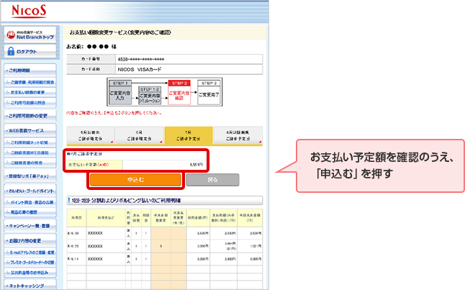The height and width of the screenshot is (290, 465).
Task: Select the 5月以前のご請求確定分 tab
Action: pyautogui.click(x=90, y=135)
